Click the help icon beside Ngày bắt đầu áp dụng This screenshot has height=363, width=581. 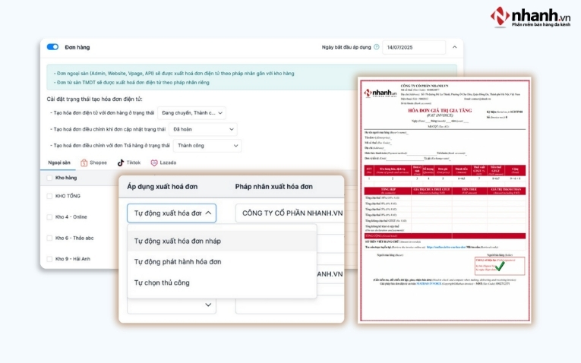pyautogui.click(x=376, y=47)
